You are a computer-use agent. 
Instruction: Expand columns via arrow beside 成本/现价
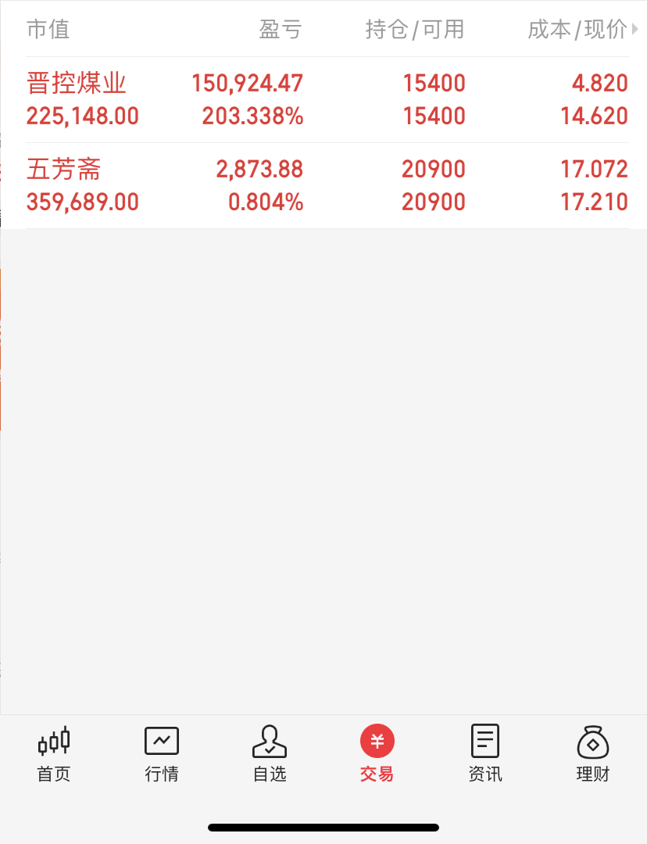tap(635, 29)
